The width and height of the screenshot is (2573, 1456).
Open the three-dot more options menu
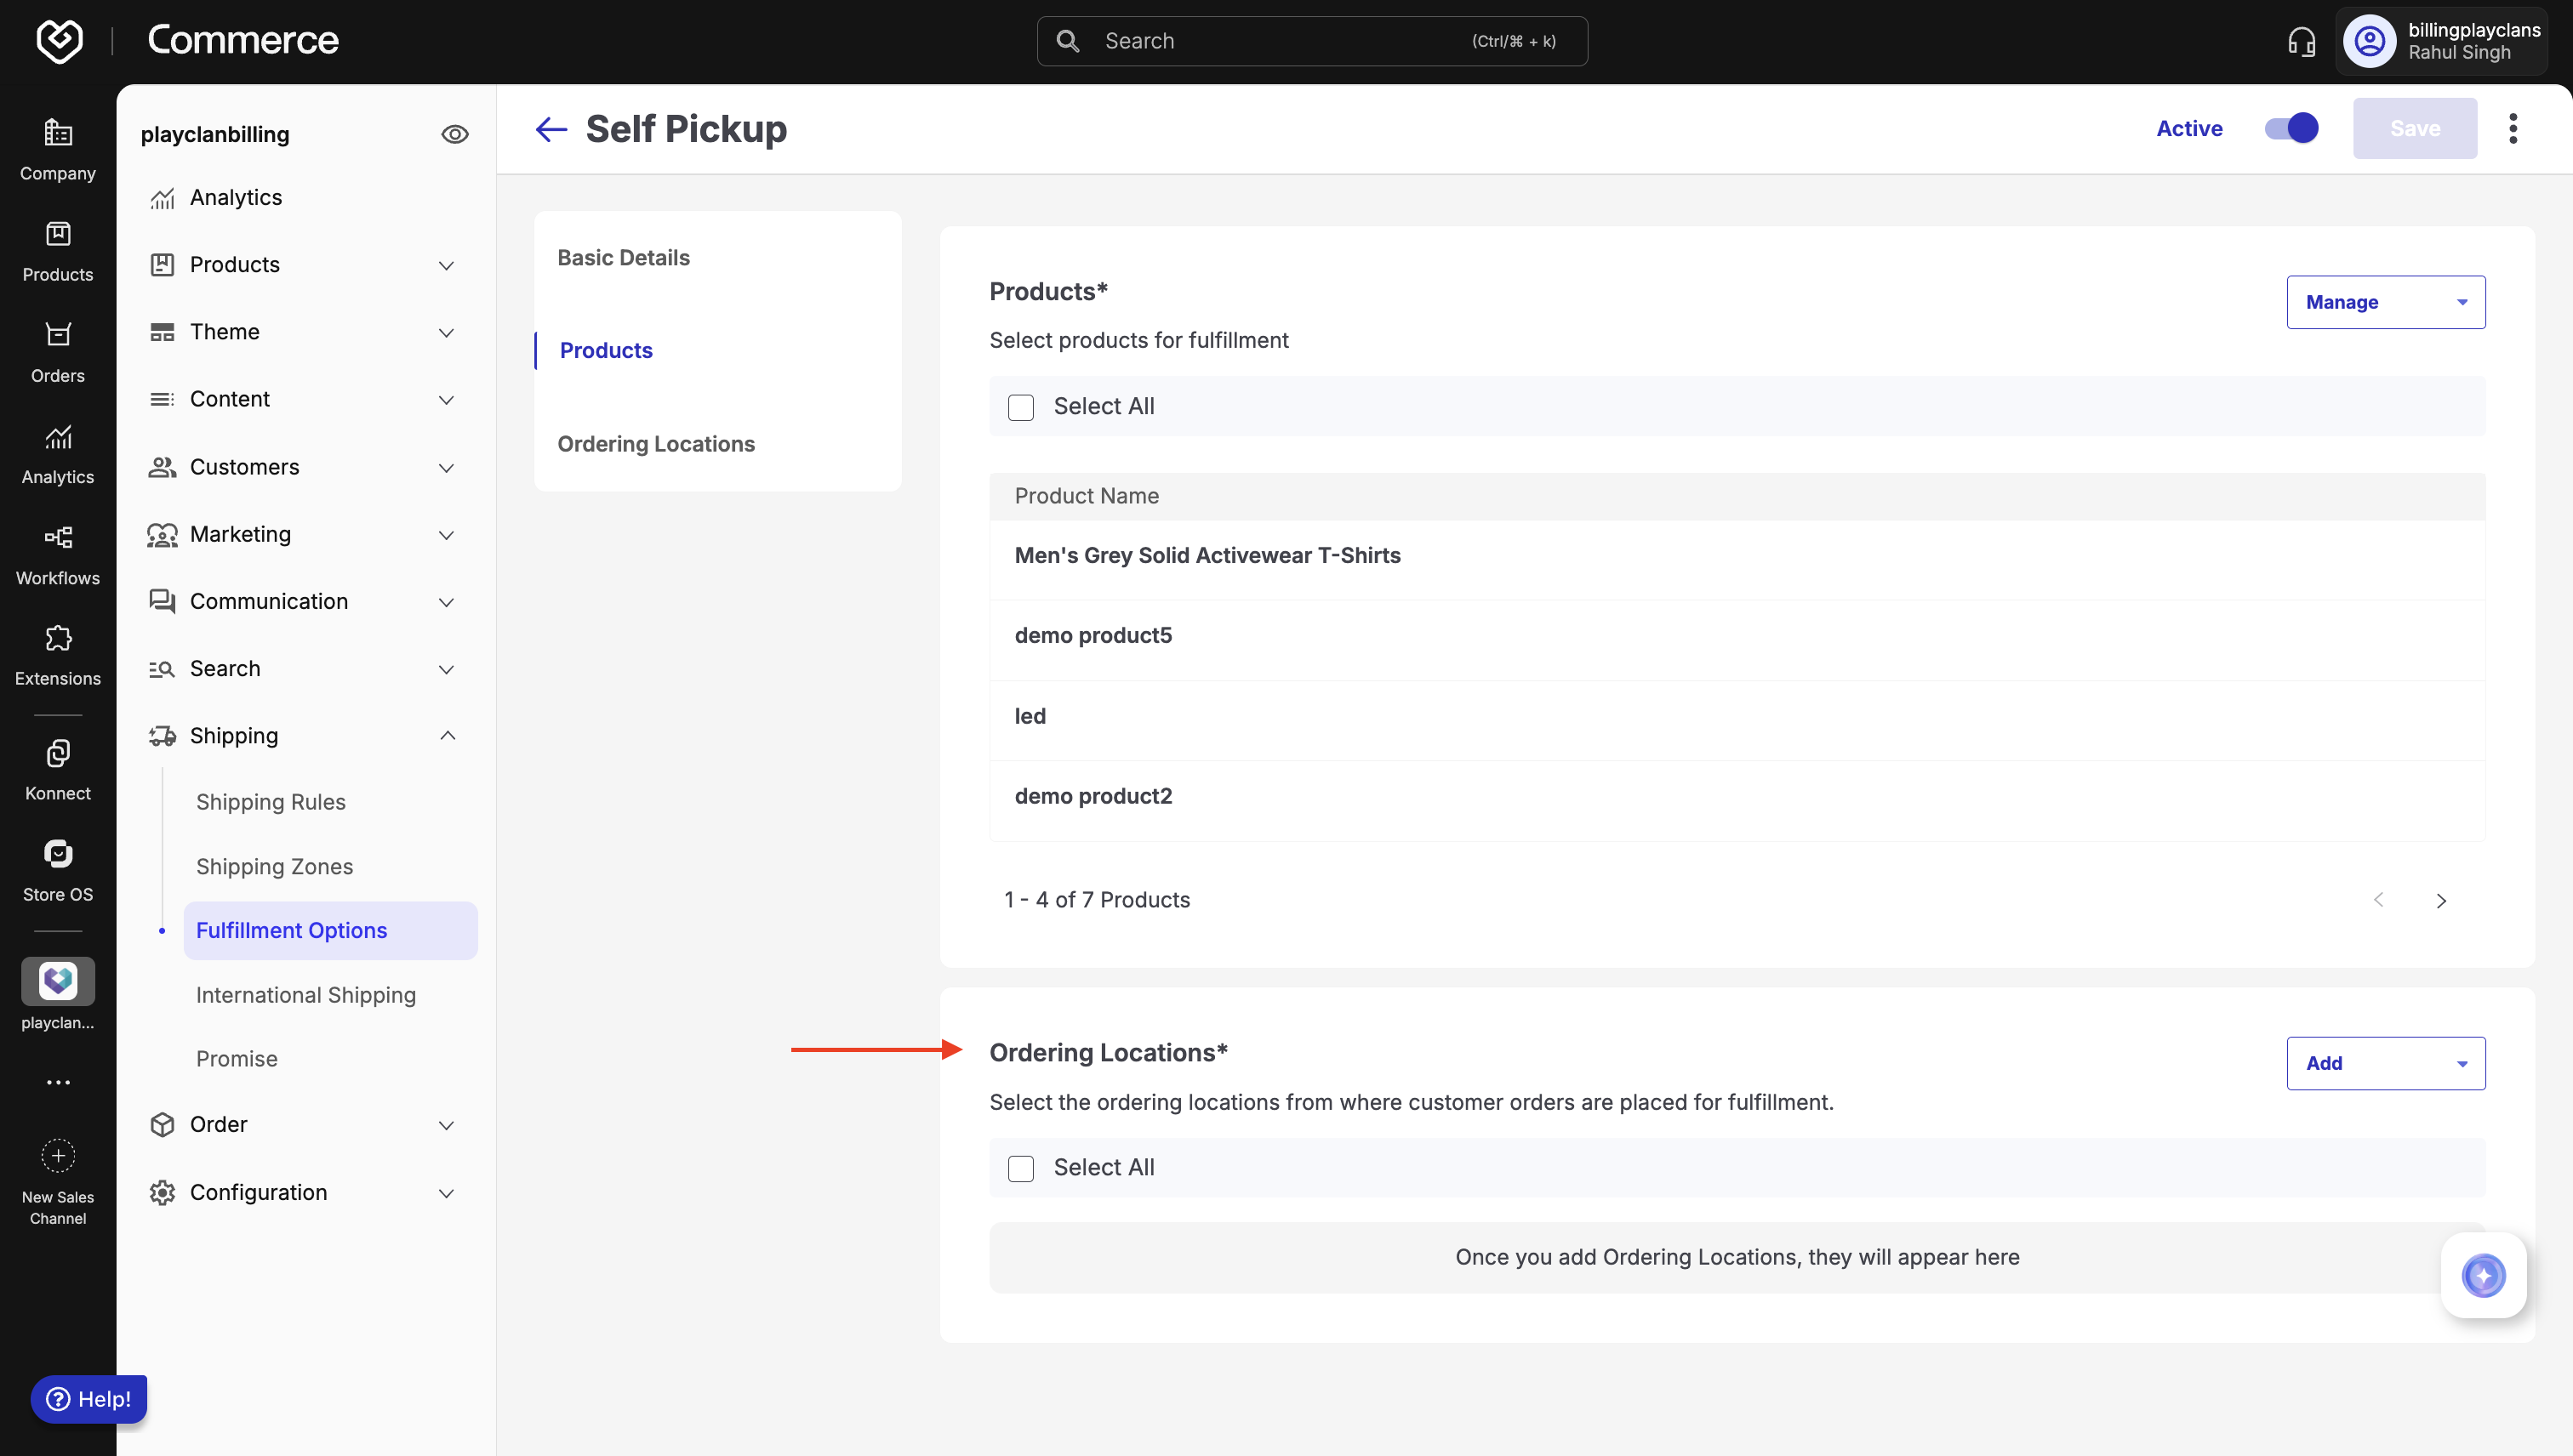click(x=2513, y=128)
